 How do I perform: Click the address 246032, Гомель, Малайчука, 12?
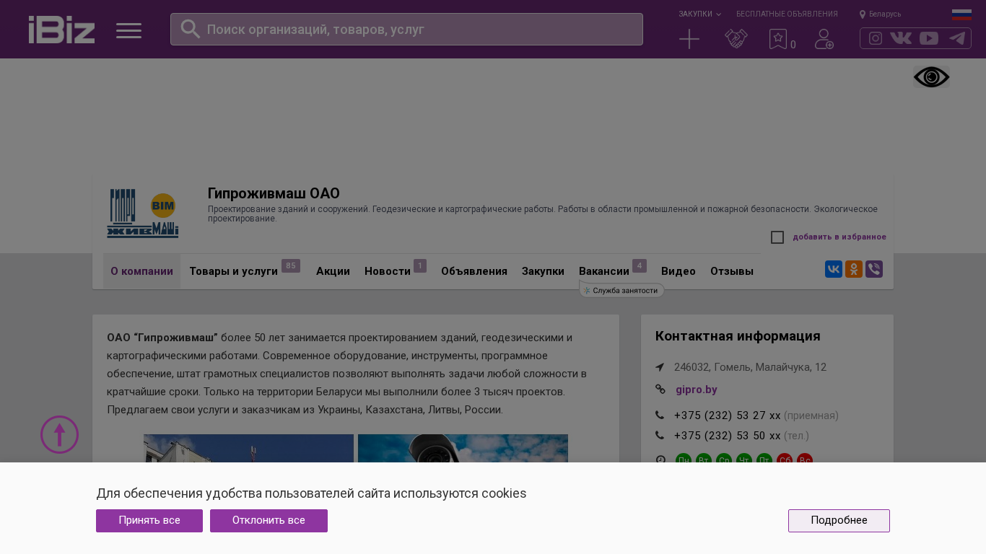click(x=750, y=367)
